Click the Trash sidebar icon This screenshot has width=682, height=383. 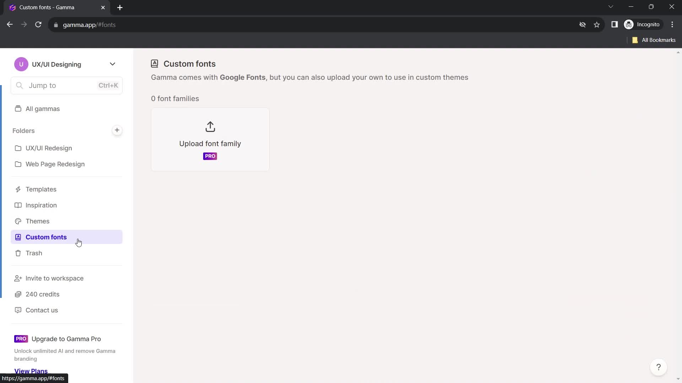(x=18, y=253)
